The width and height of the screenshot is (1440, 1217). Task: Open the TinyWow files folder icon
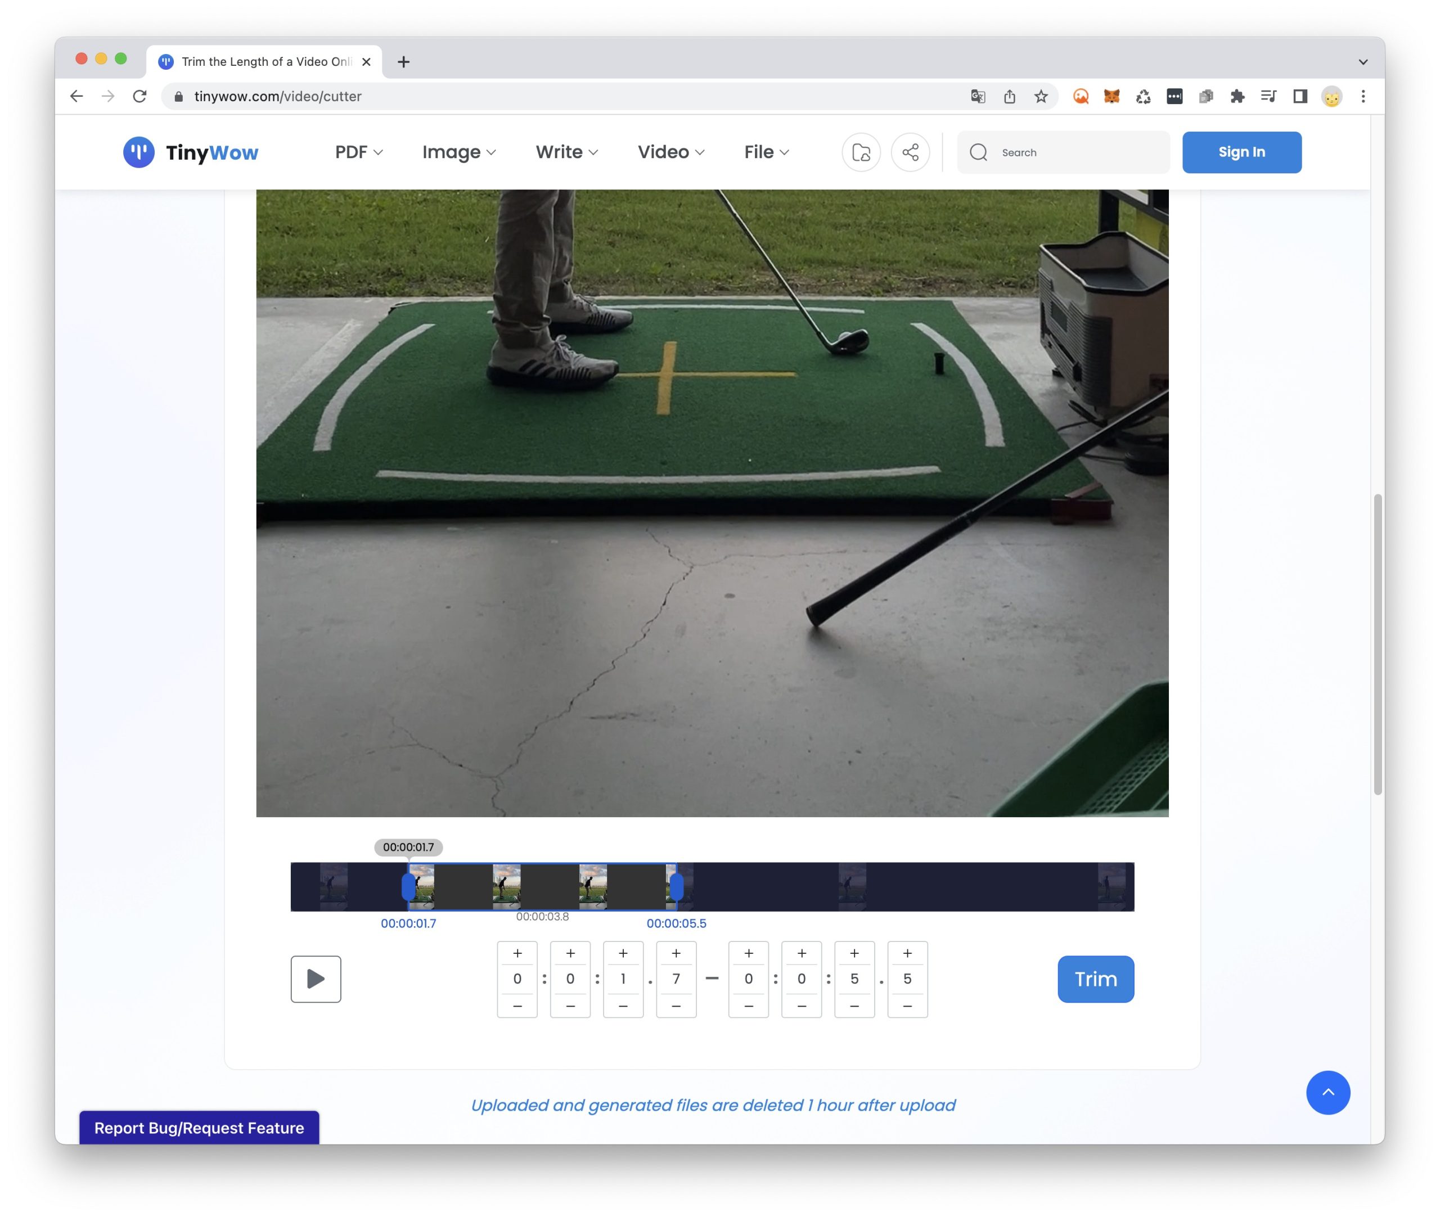pyautogui.click(x=861, y=152)
